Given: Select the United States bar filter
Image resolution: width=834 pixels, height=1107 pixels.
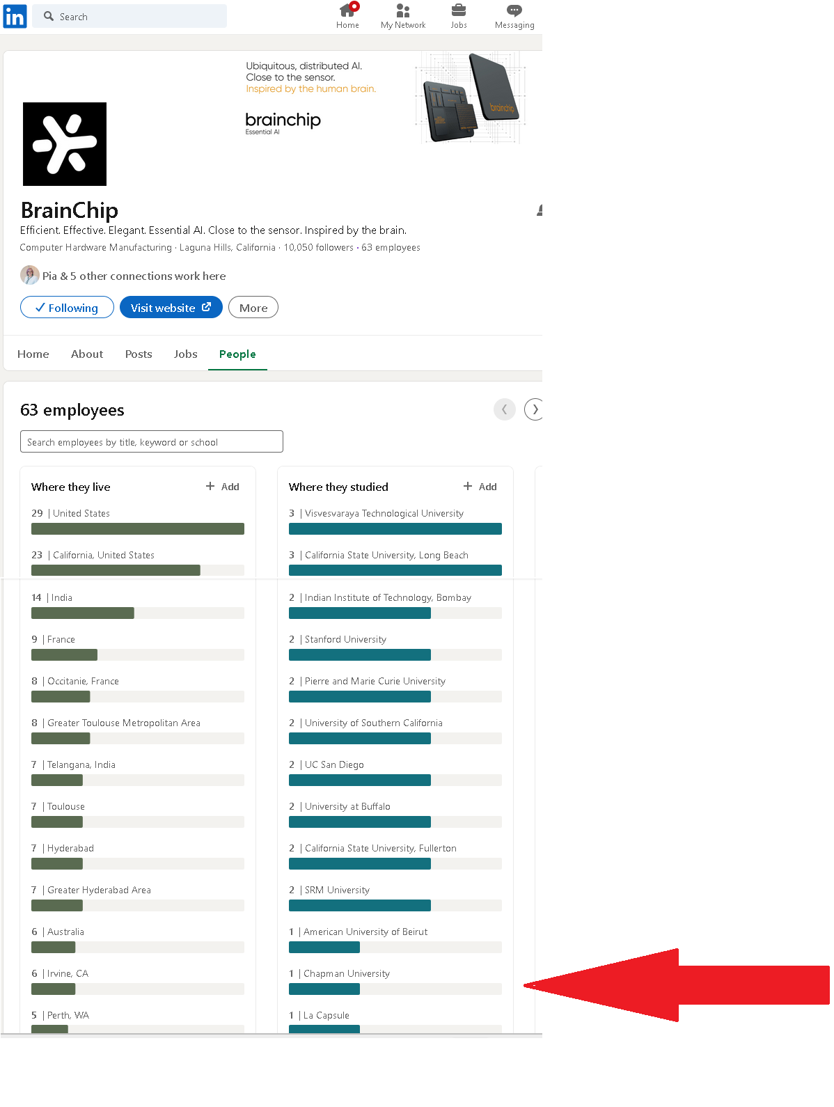Looking at the screenshot, I should (138, 522).
